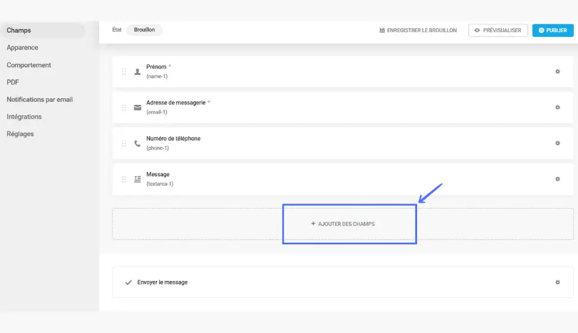Save with Enregistrer le brouillon
The image size is (578, 333).
pyautogui.click(x=418, y=30)
